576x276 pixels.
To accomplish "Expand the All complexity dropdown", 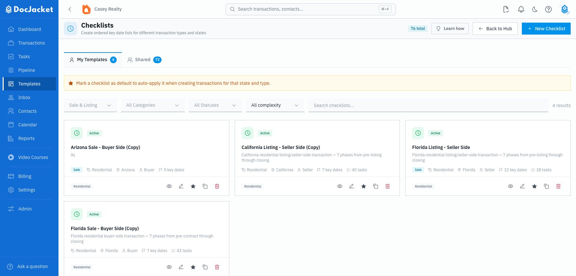I will click(275, 105).
